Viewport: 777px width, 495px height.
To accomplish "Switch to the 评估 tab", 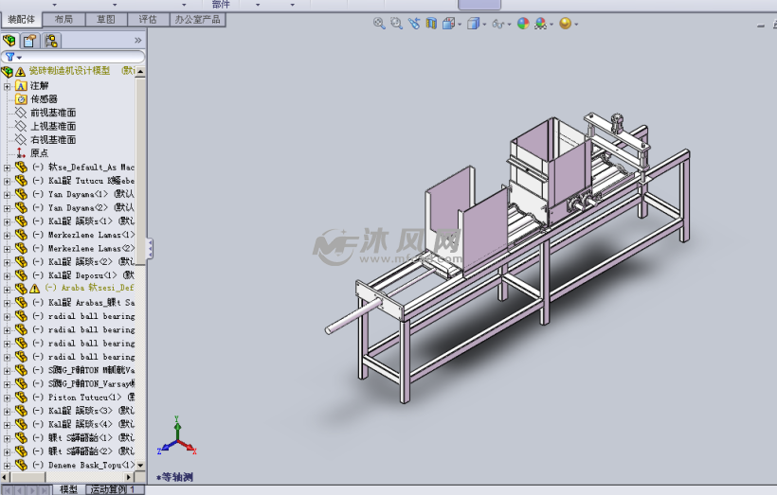I will click(x=148, y=19).
